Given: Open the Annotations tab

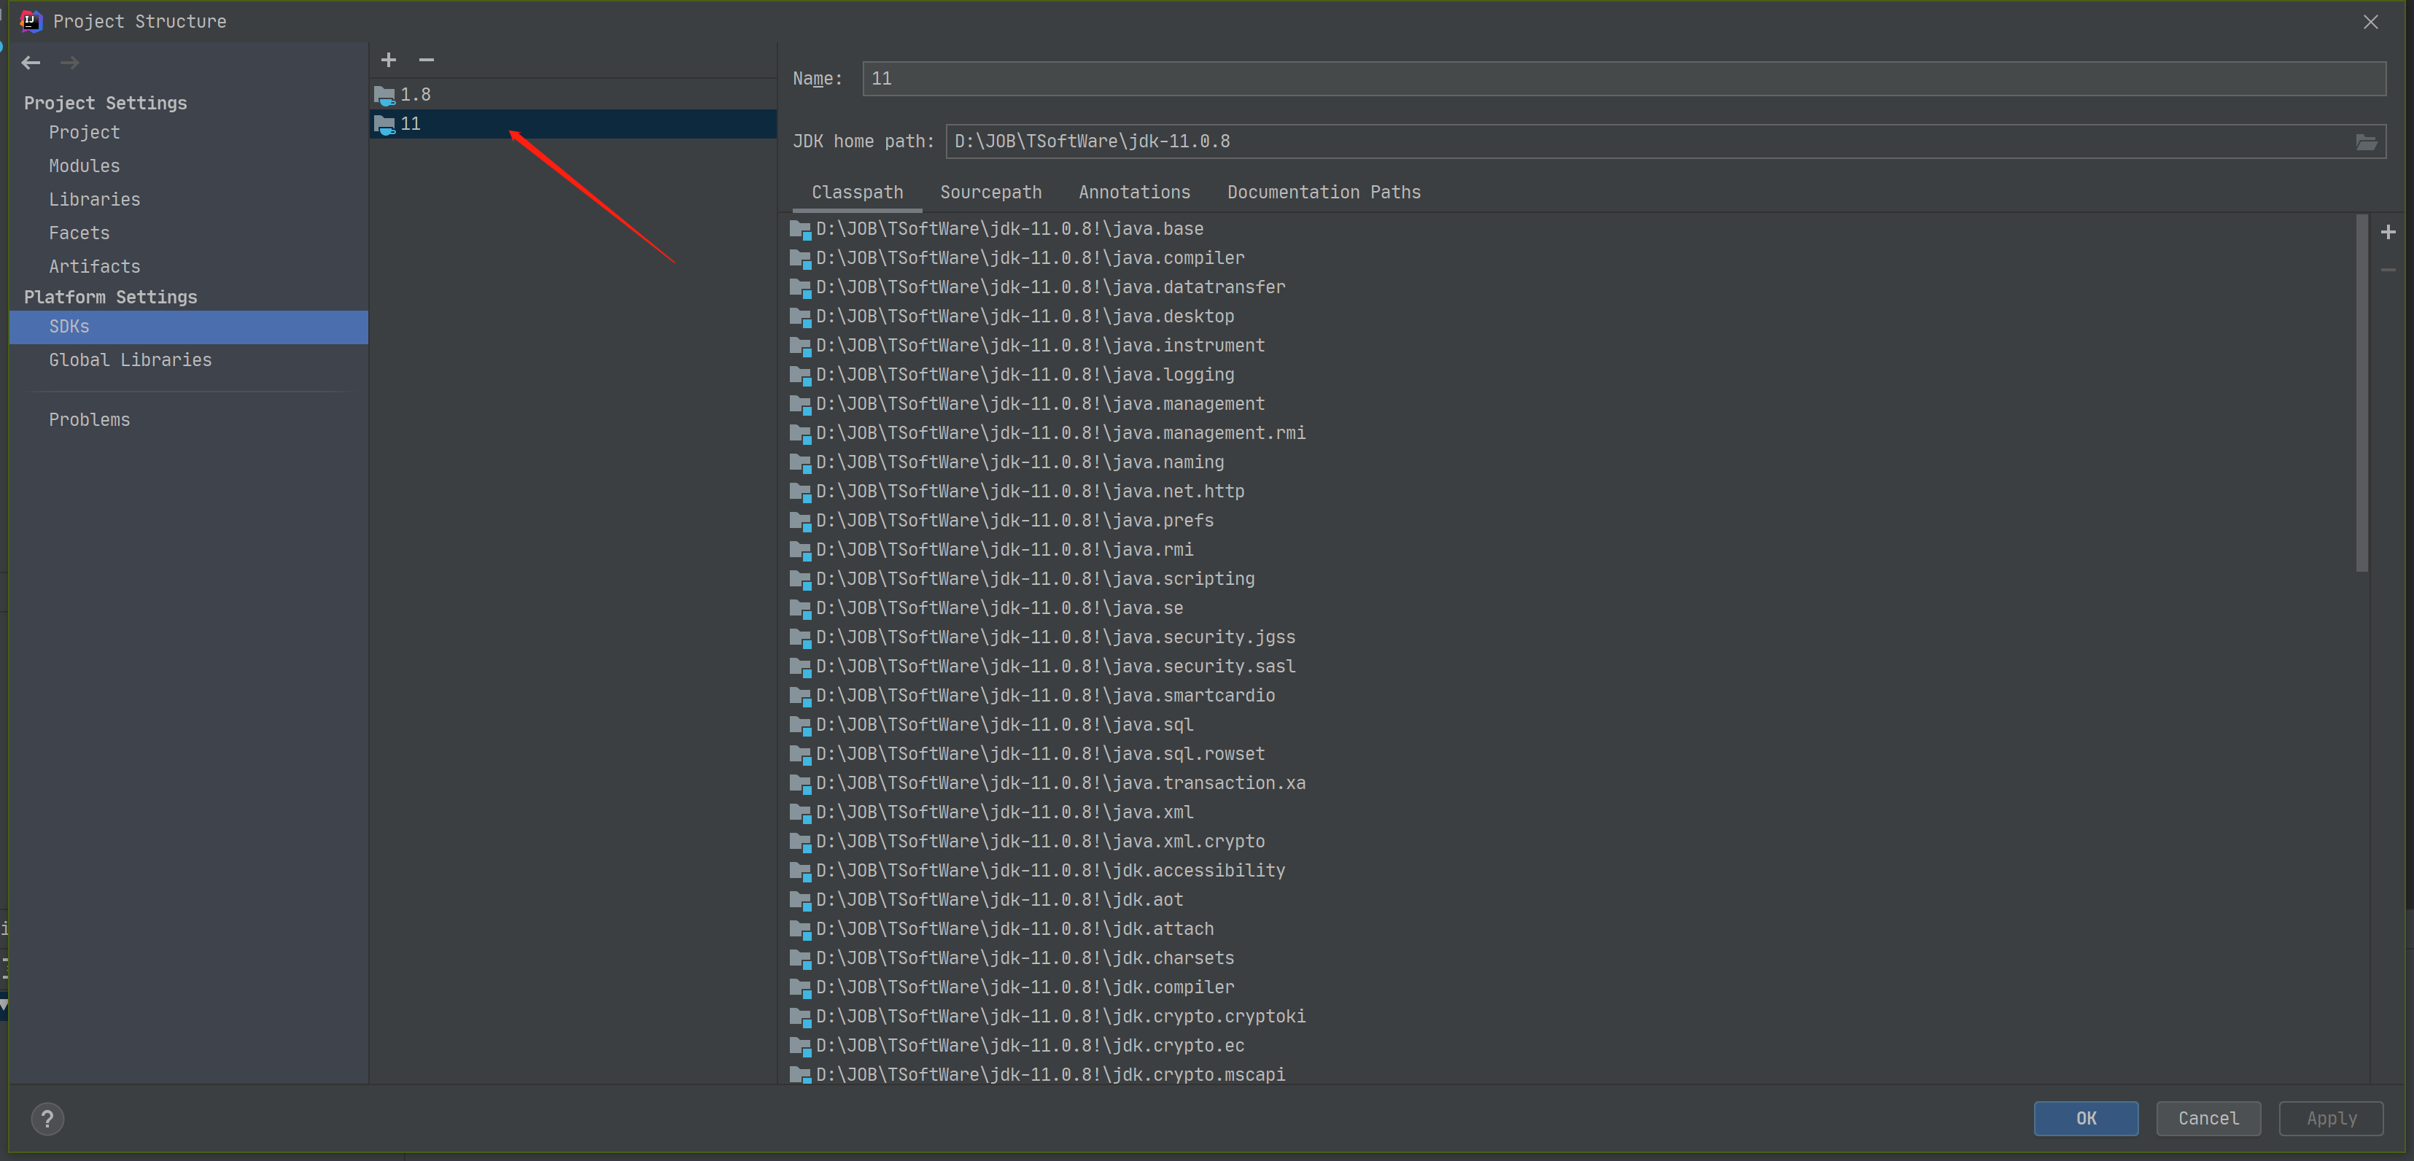Looking at the screenshot, I should [1134, 192].
